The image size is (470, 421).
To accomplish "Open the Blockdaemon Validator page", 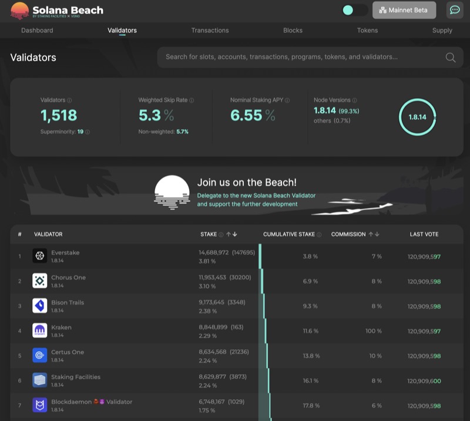I will coord(92,402).
